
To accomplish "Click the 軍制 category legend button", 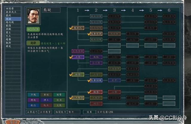I will pyautogui.click(x=46, y=95).
